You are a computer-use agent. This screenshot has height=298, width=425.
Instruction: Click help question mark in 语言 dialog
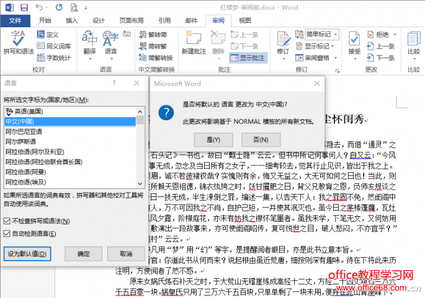114,83
